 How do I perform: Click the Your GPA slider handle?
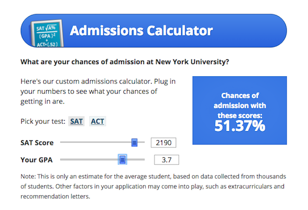[x=122, y=159]
